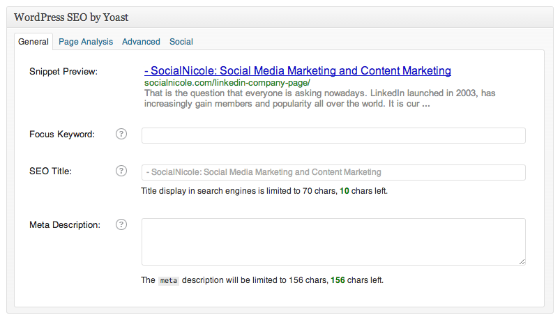Click the highlighted "meta" code tag

(x=169, y=281)
